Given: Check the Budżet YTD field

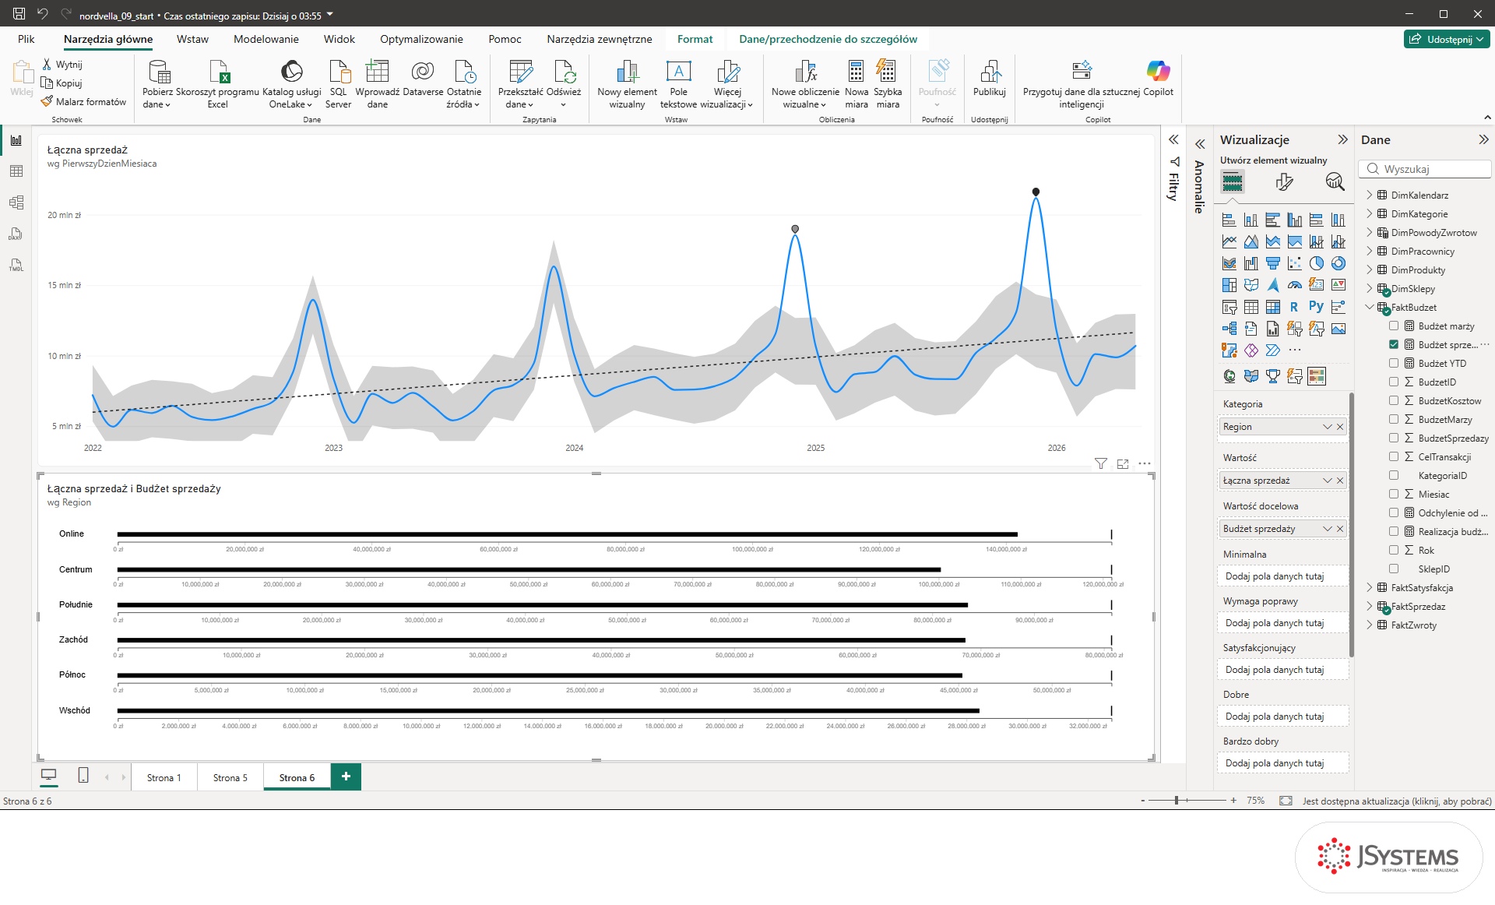Looking at the screenshot, I should [1394, 364].
